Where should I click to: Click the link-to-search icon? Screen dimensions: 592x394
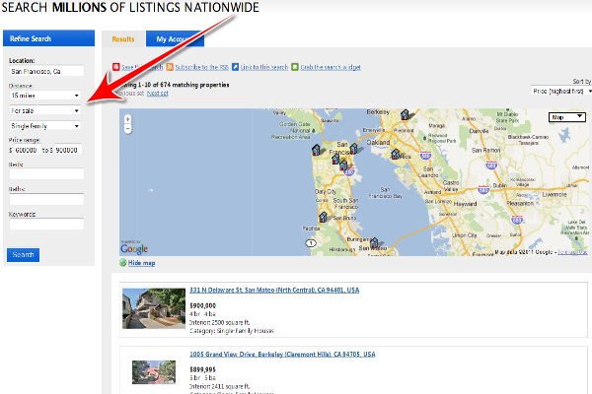coord(235,67)
